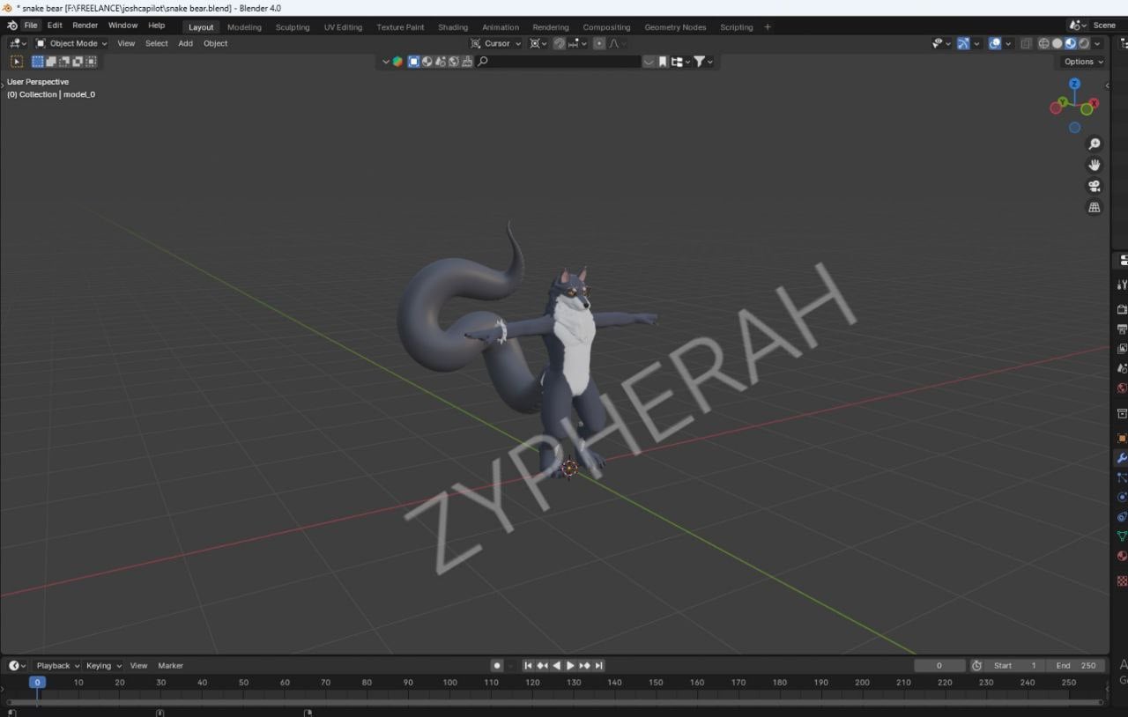
Task: Jump to the timeline start frame
Action: 528,666
